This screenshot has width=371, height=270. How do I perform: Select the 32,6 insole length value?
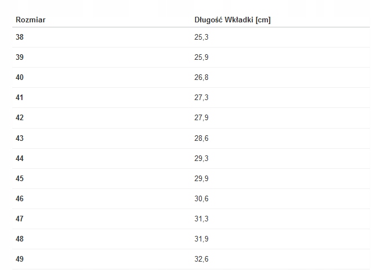pyautogui.click(x=201, y=259)
